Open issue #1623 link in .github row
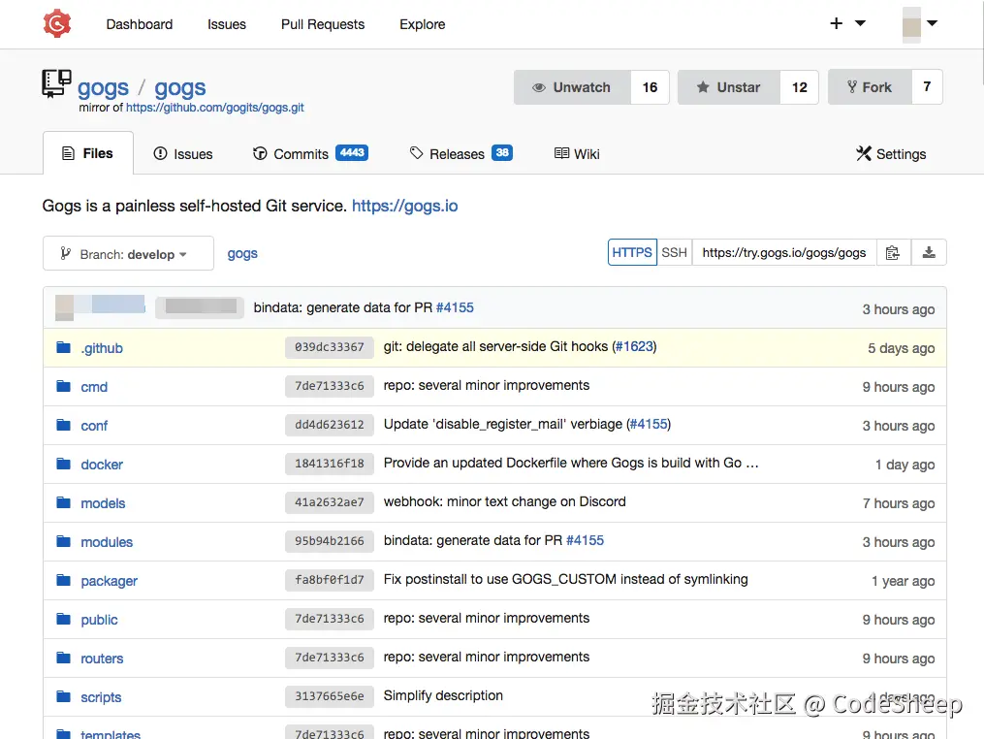 pyautogui.click(x=634, y=346)
